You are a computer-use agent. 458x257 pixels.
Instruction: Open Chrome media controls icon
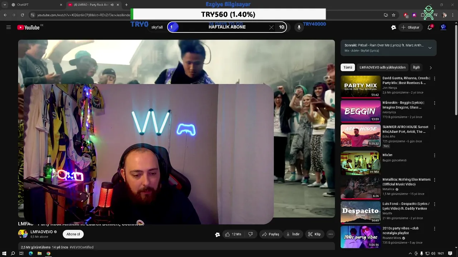[x=435, y=15]
